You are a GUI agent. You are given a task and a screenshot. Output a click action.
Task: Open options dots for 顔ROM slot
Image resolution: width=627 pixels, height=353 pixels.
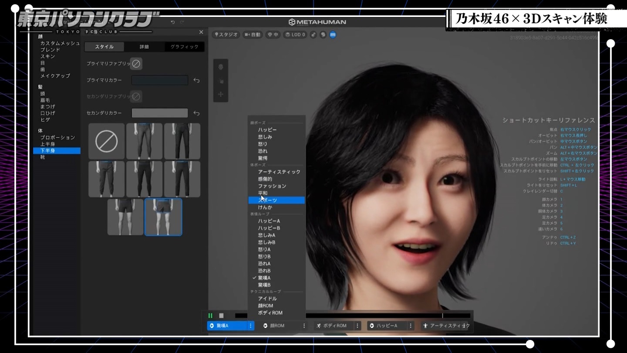tap(304, 326)
